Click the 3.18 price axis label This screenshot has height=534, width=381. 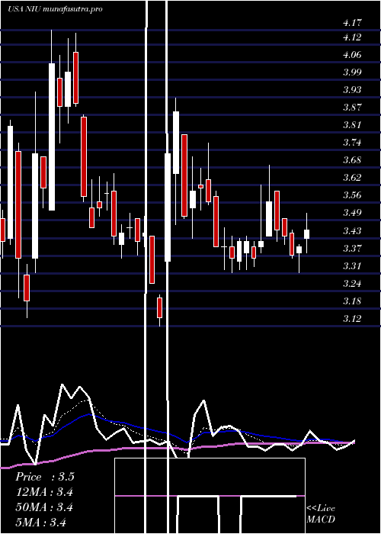[352, 301]
